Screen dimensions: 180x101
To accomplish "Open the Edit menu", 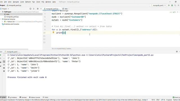I will pyautogui.click(x=5, y=2).
